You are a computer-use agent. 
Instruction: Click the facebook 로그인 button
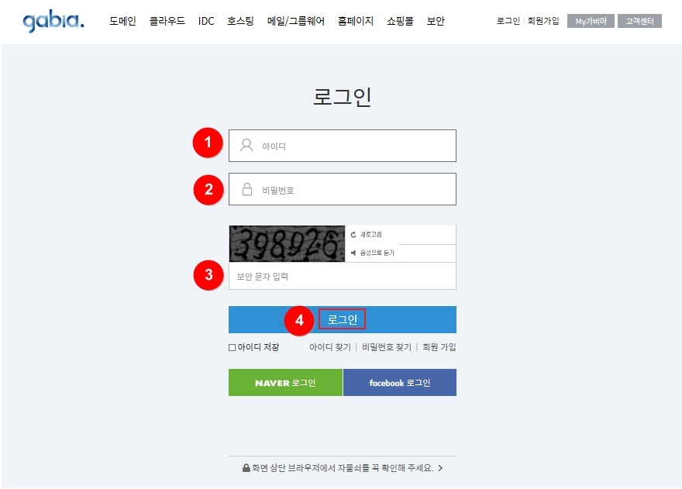[400, 382]
